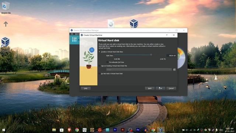Open the existing hard disk file dropdown
The width and height of the screenshot is (236, 133).
[139, 69]
